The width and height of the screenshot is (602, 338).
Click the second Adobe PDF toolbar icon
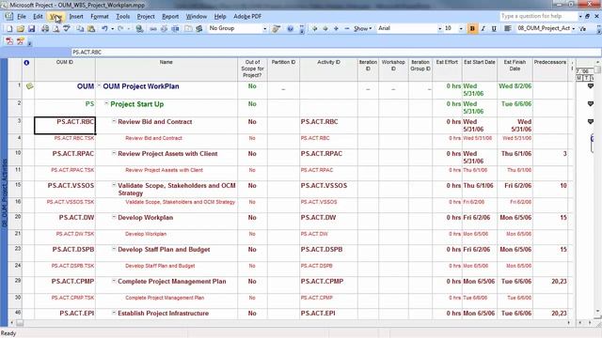point(21,41)
